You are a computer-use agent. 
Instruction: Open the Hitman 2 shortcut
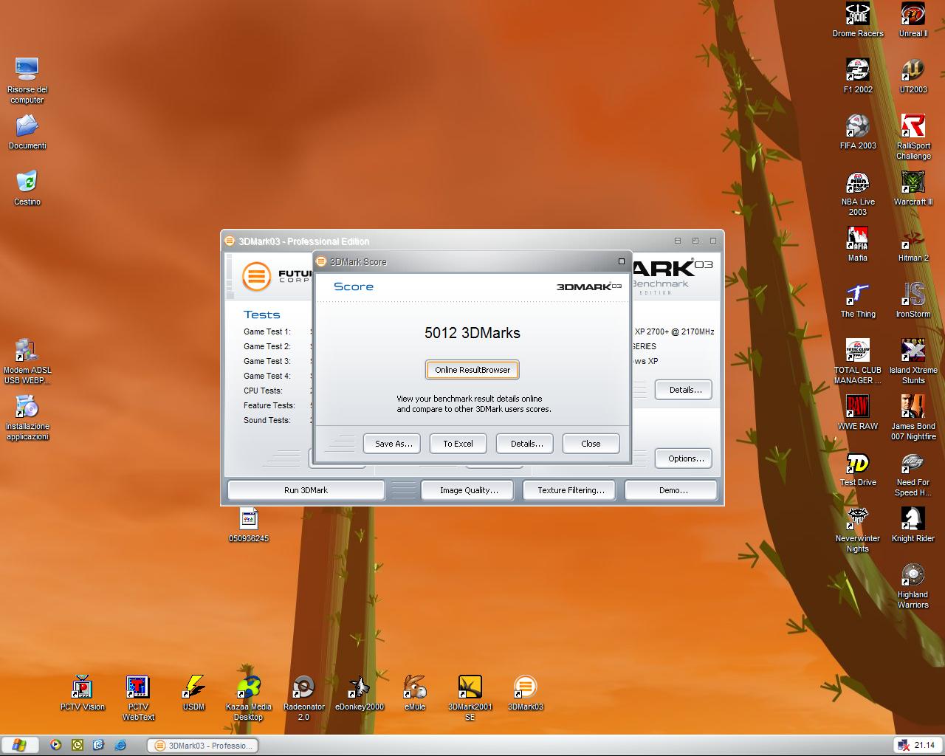[x=913, y=244]
